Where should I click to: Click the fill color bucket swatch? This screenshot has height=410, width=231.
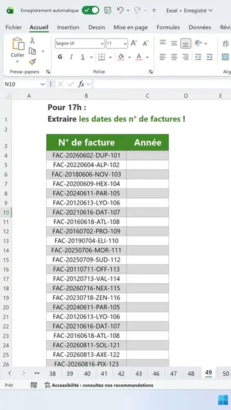tap(121, 57)
